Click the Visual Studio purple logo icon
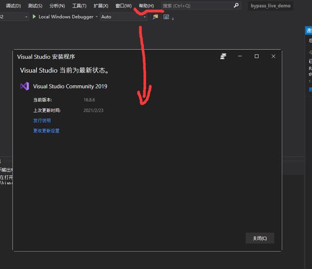 click(24, 86)
